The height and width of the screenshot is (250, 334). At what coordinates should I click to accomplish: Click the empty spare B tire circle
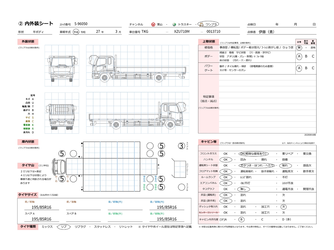click(181, 187)
